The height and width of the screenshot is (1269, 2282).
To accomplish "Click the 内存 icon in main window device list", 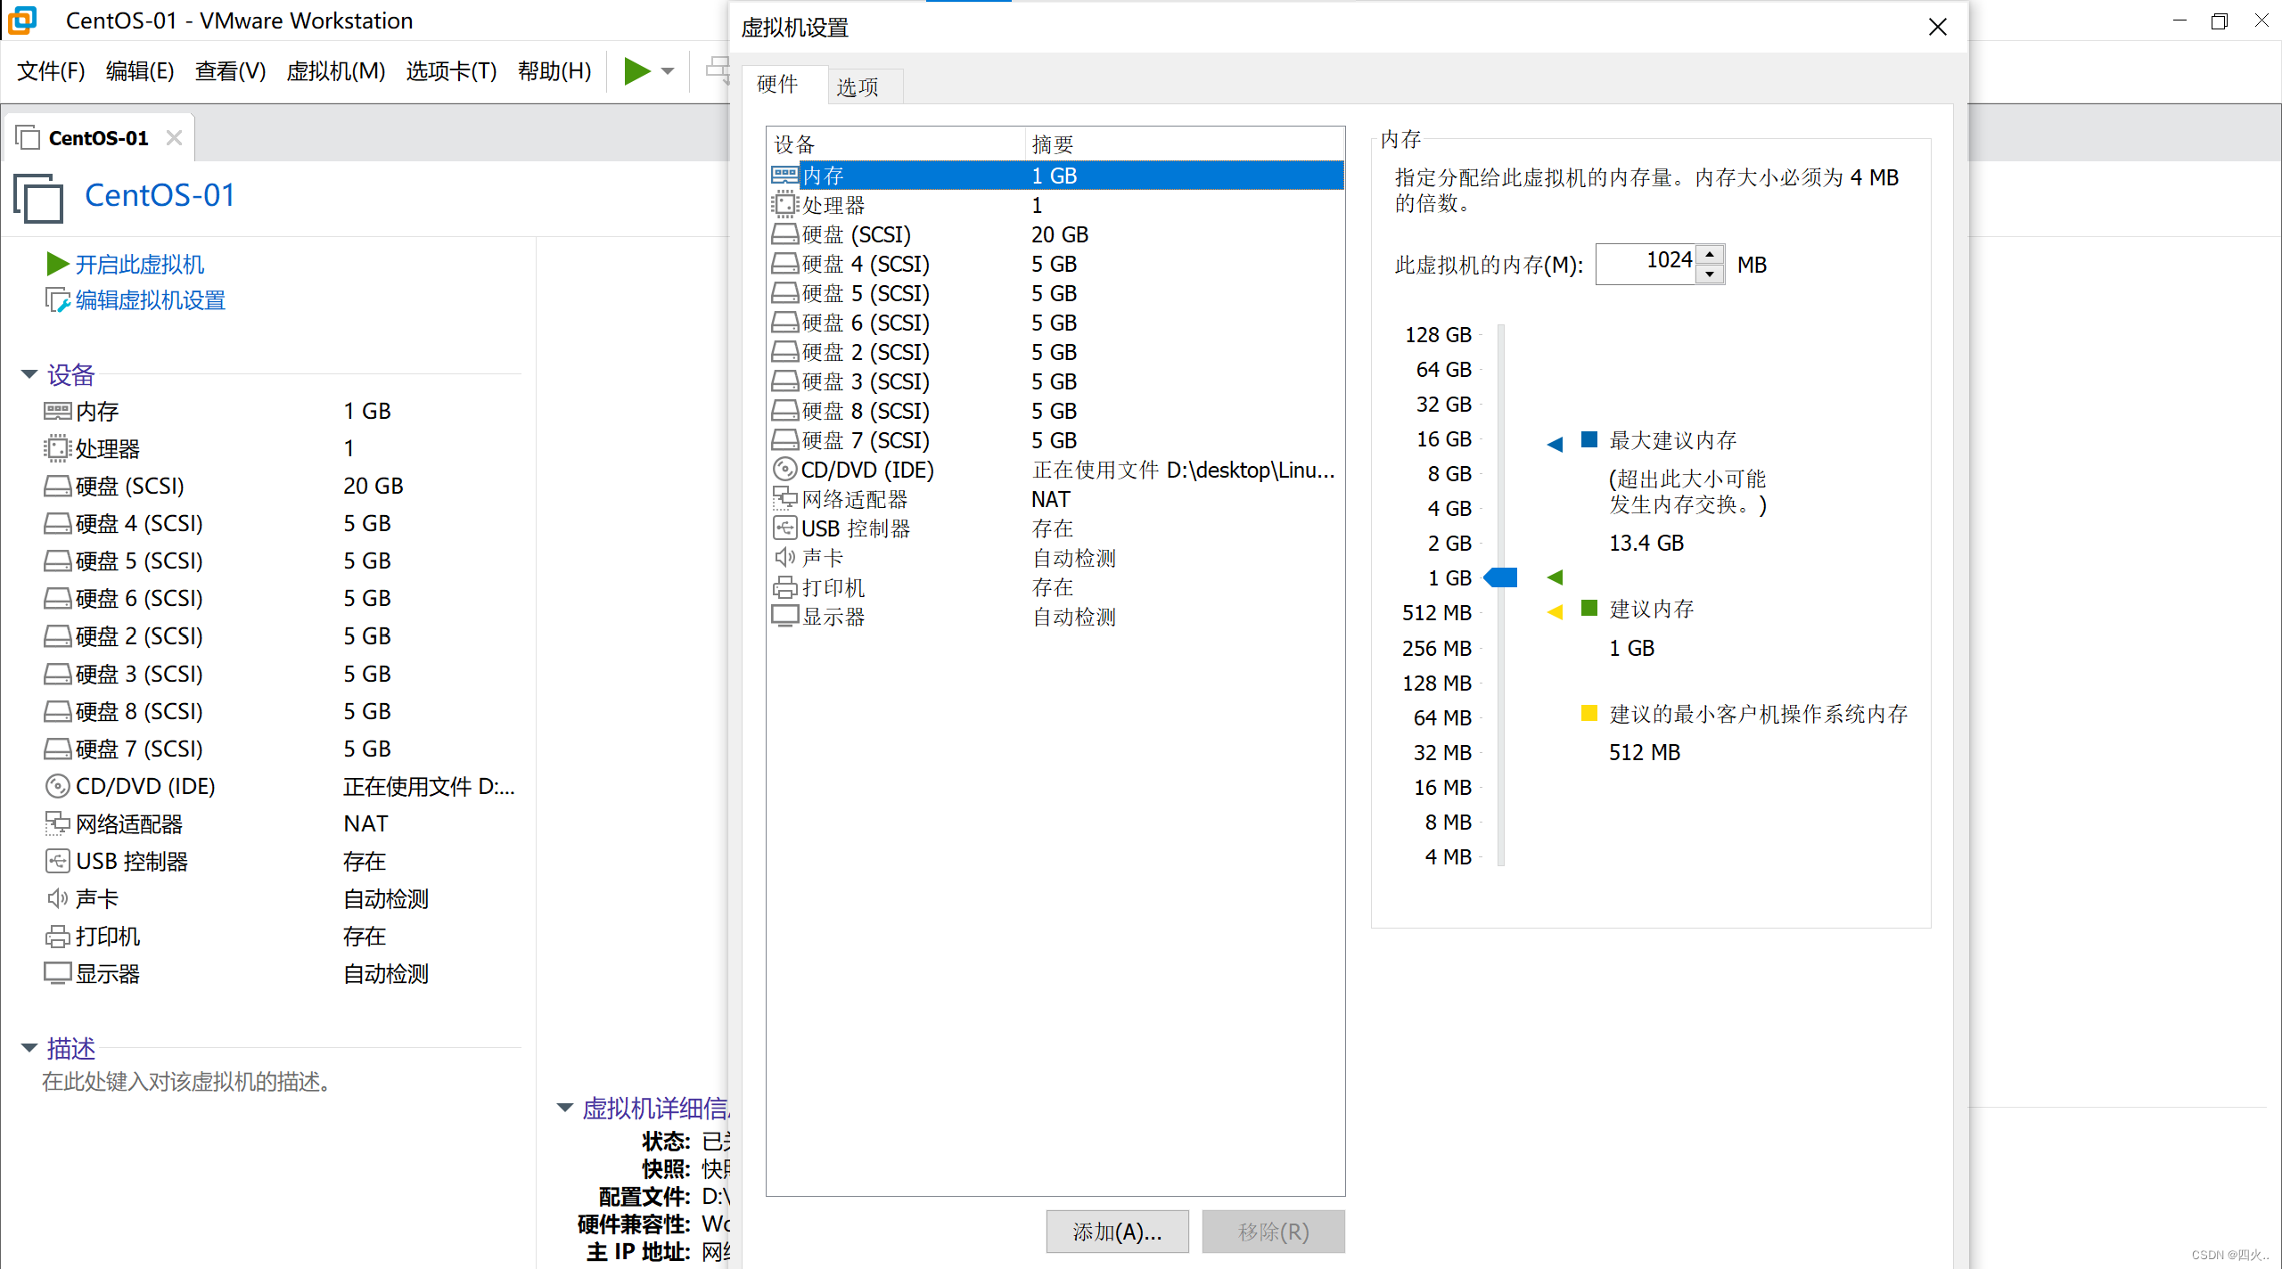I will (x=57, y=411).
